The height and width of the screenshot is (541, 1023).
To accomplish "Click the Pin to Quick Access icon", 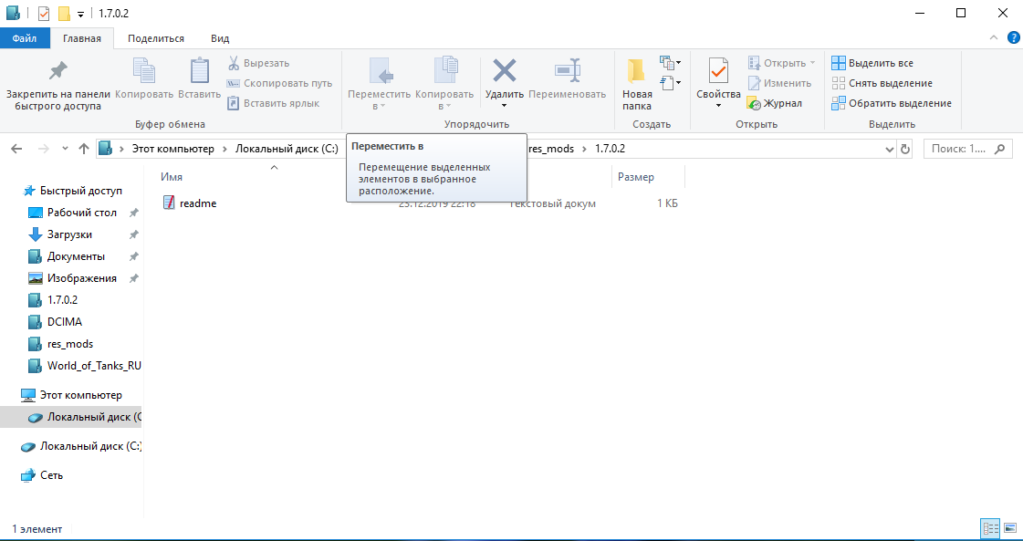I will pos(58,71).
